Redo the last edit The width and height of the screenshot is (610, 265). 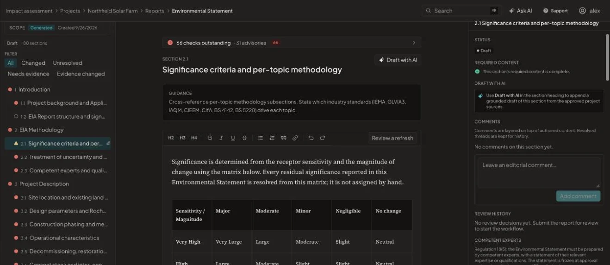tap(323, 138)
